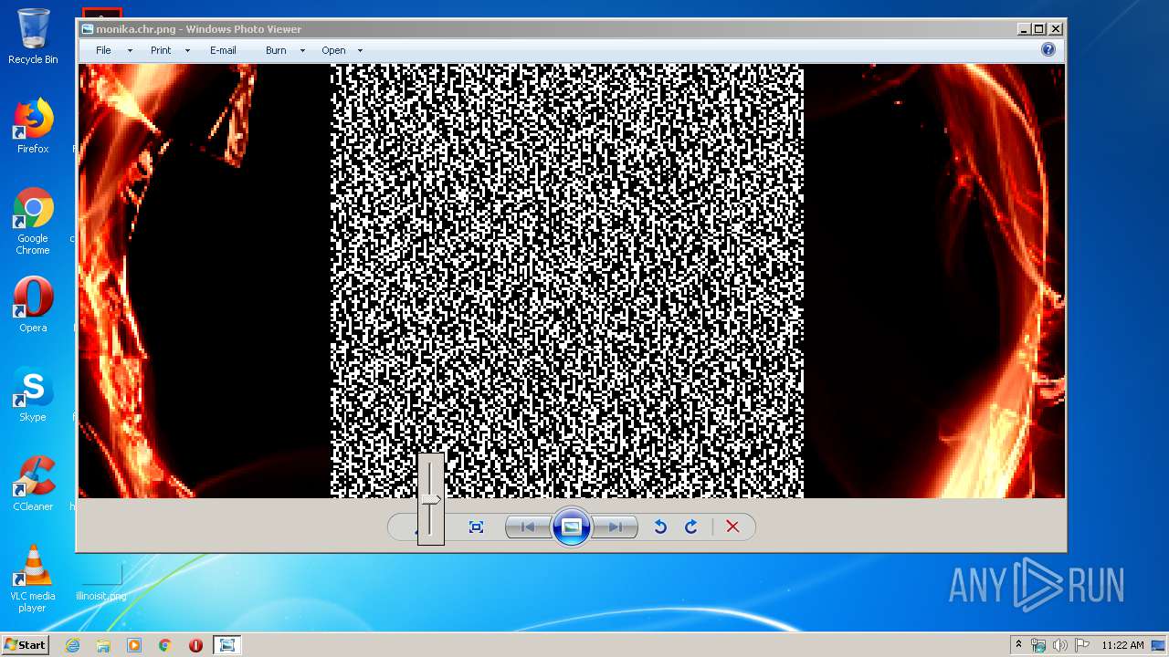The height and width of the screenshot is (657, 1169).
Task: Minimize the Windows Photo Viewer window
Action: point(1024,29)
